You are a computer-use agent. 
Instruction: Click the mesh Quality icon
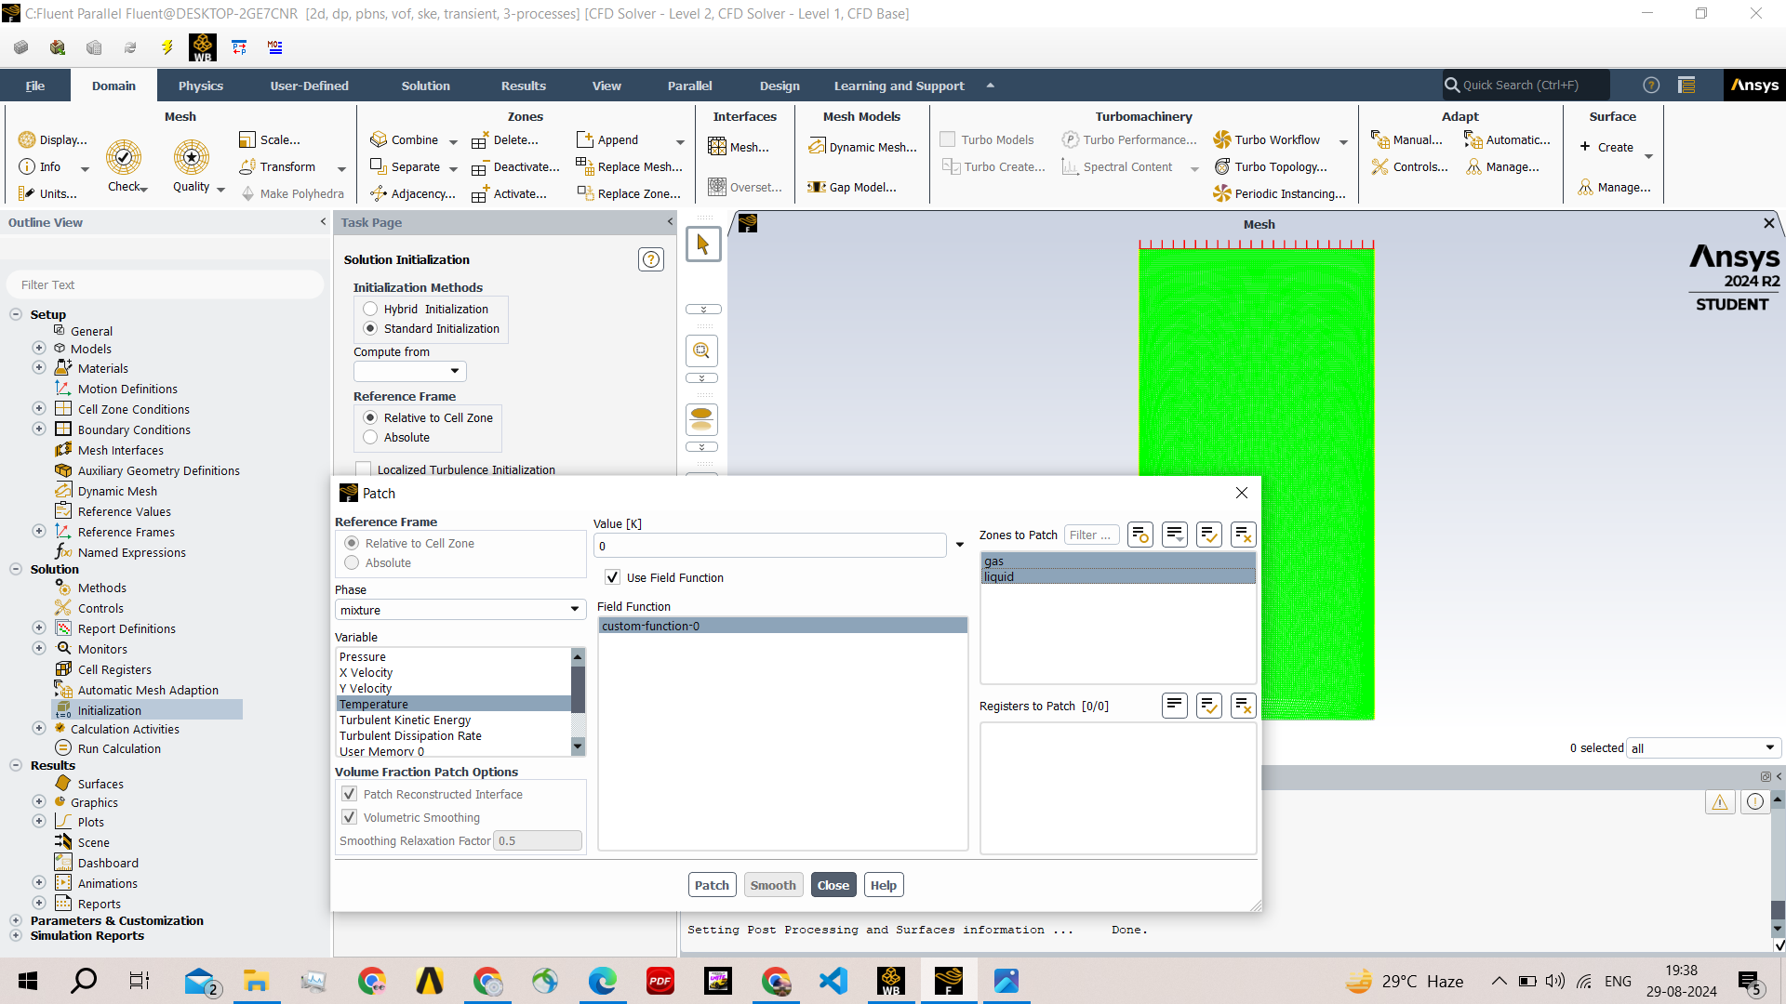(192, 158)
